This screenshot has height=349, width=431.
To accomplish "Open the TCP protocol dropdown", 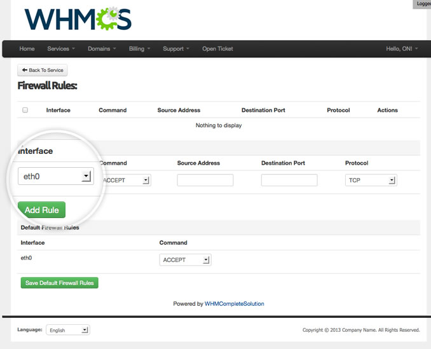I will coord(371,181).
